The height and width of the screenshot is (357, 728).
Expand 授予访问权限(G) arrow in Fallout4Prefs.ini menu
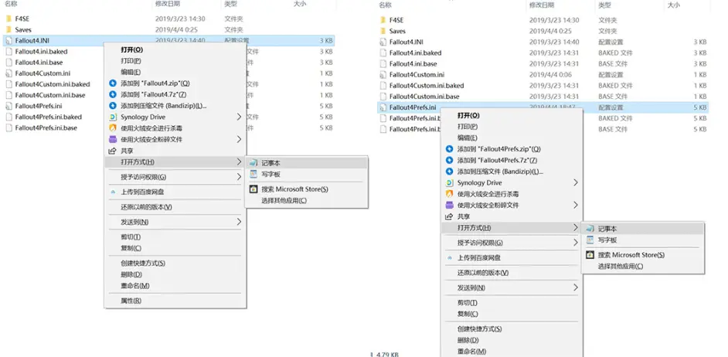pos(576,243)
